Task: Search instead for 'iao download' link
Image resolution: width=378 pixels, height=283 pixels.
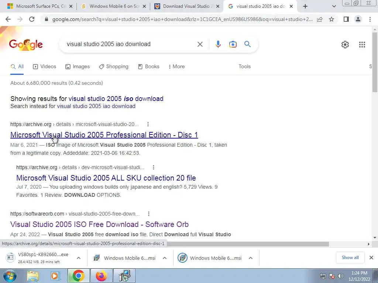Action: [96, 106]
